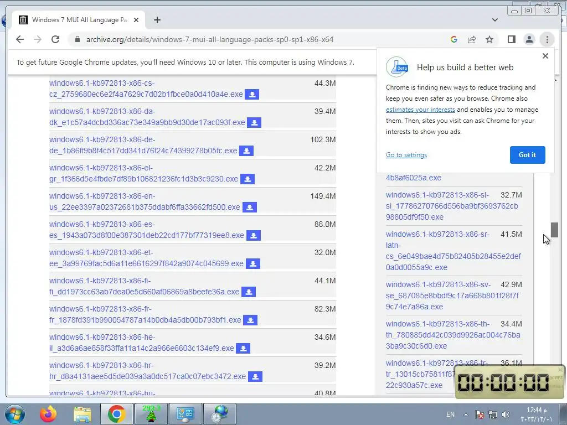
Task: Open estimates your interests link
Action: (420, 110)
